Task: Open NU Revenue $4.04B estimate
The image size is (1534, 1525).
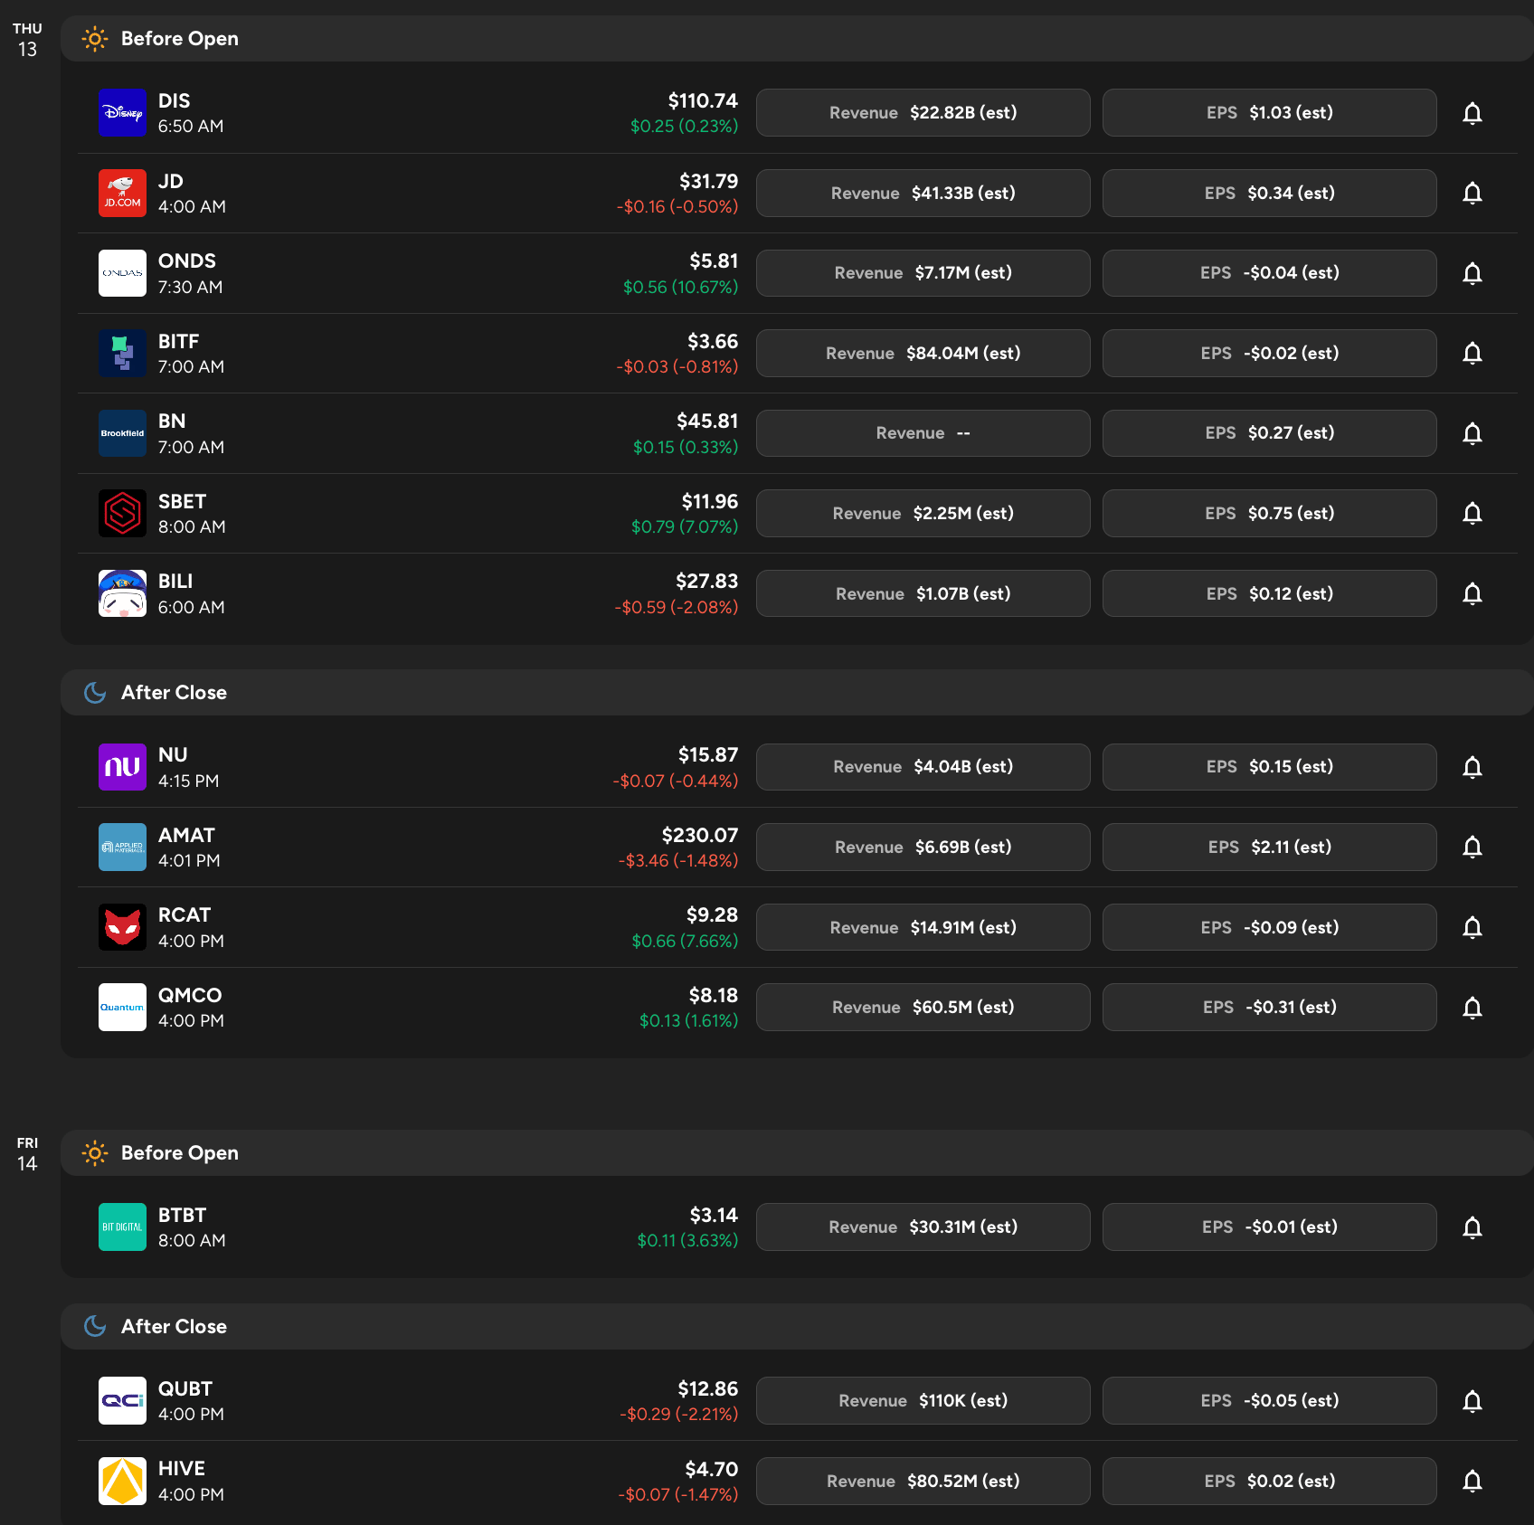Action: 923,767
